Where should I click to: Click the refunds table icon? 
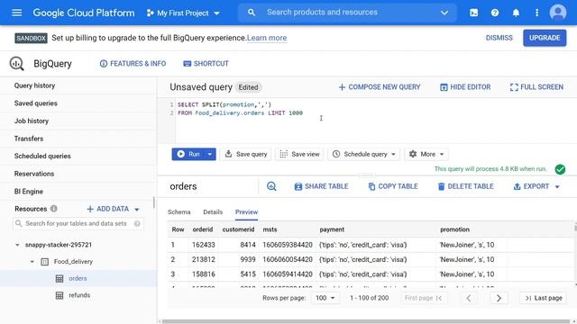(x=60, y=295)
